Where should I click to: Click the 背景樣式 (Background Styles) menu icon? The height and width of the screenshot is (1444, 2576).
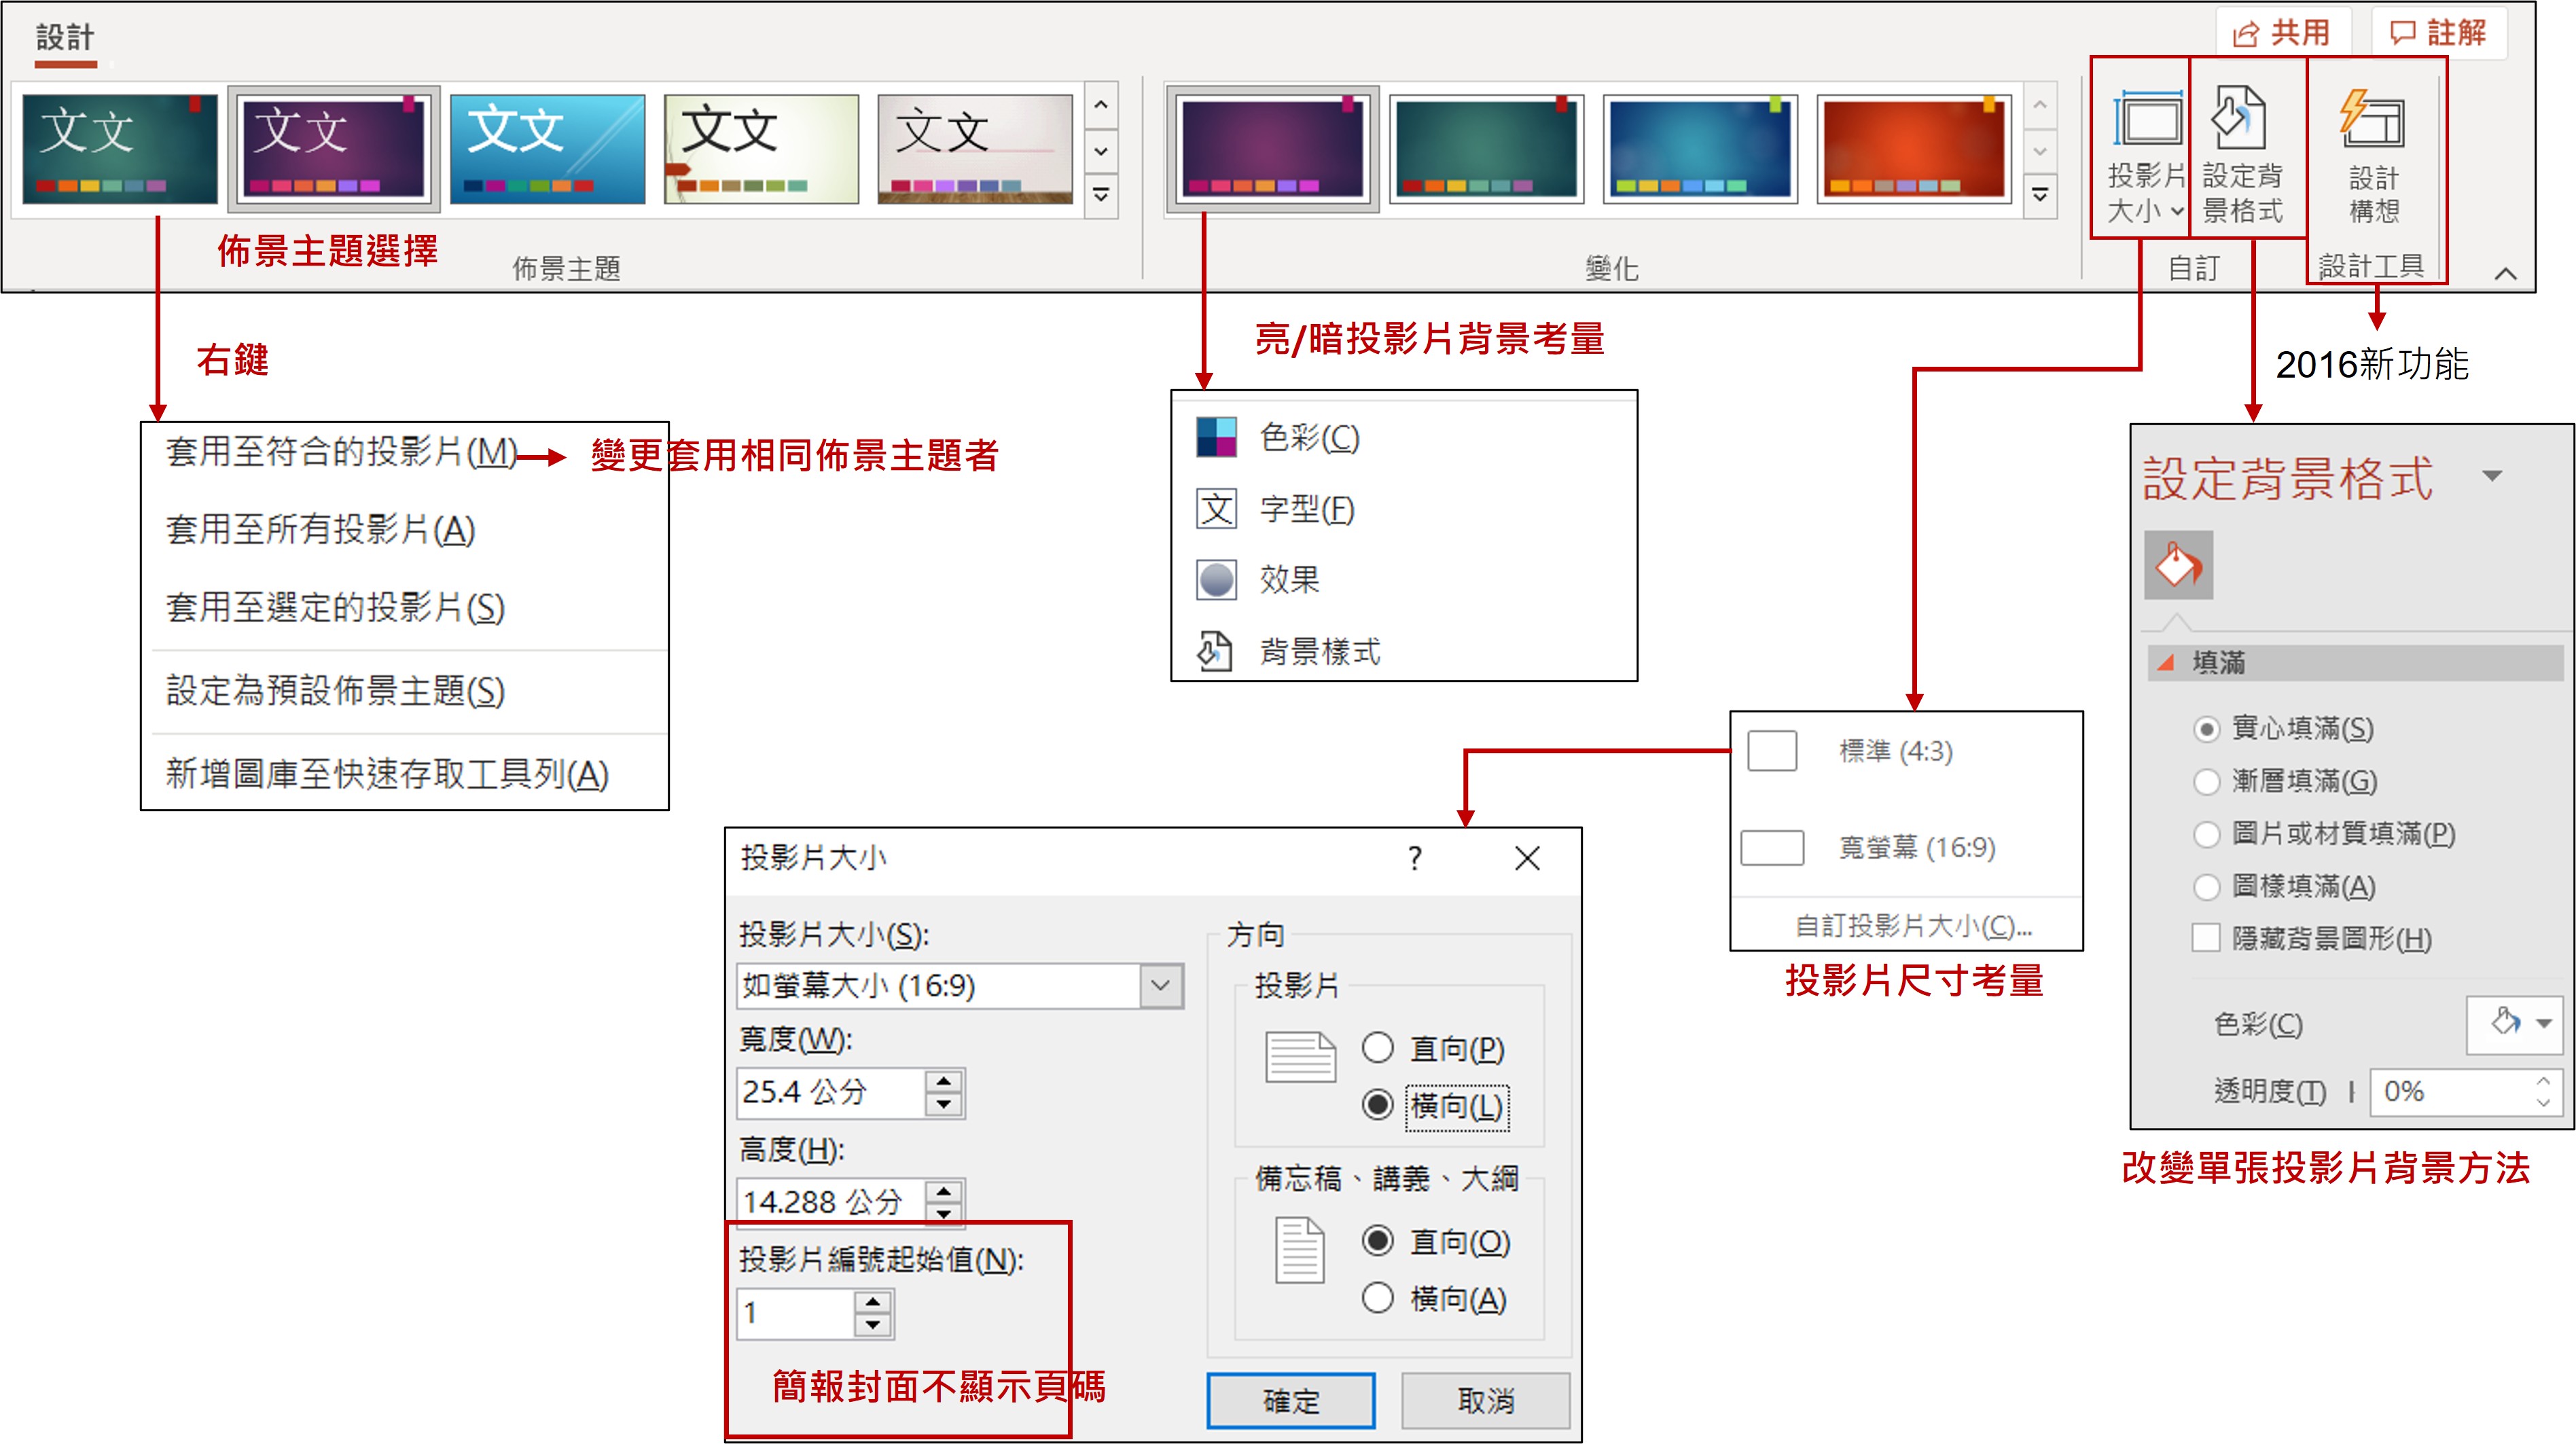click(1216, 652)
